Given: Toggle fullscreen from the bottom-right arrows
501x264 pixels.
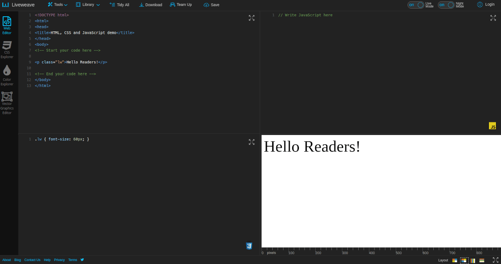Looking at the screenshot, I should tap(496, 260).
